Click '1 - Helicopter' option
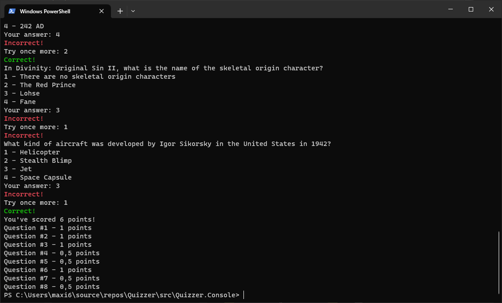 tap(32, 152)
